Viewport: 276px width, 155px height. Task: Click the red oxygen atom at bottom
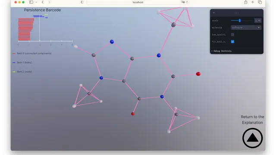(x=133, y=114)
